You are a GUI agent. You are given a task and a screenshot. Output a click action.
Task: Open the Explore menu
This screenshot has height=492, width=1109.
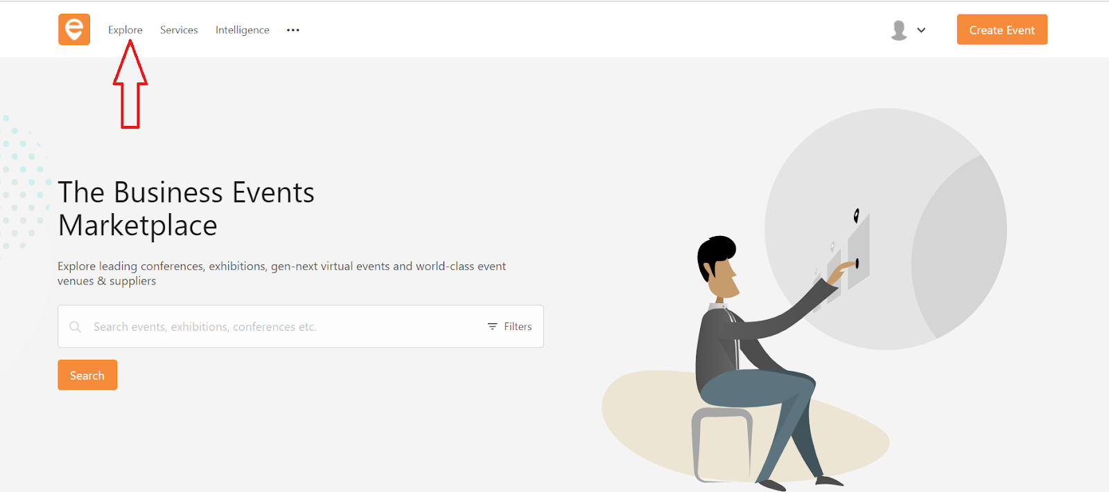pos(125,30)
